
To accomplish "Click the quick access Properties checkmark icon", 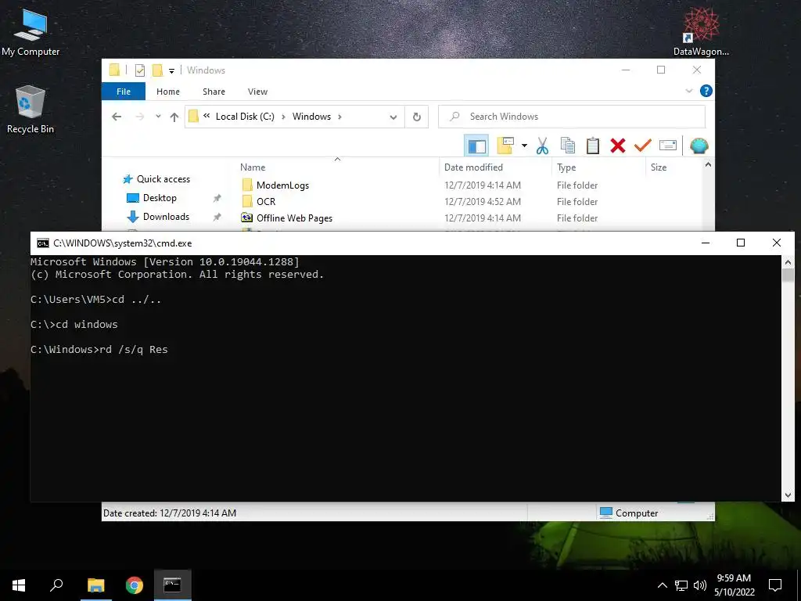I will [x=139, y=70].
